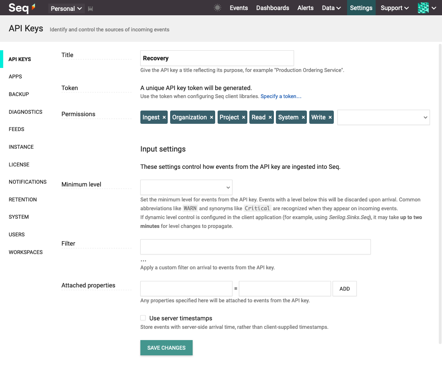This screenshot has height=367, width=442.
Task: Select Retention in the settings sidebar
Action: 23,200
